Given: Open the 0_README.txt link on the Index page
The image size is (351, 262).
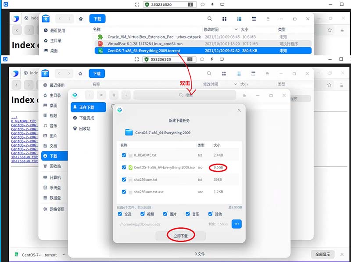Looking at the screenshot, I should 24,121.
